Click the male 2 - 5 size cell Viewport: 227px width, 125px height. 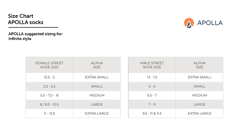click(152, 86)
